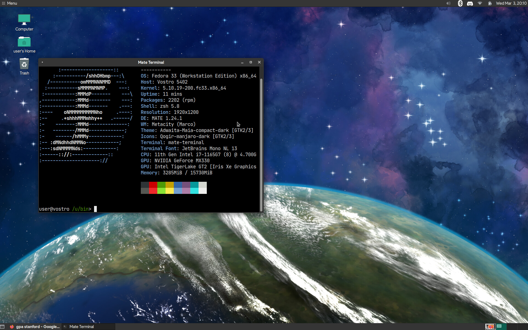Select Mate Terminal taskbar button
Viewport: 528px width, 330px height.
click(x=89, y=327)
